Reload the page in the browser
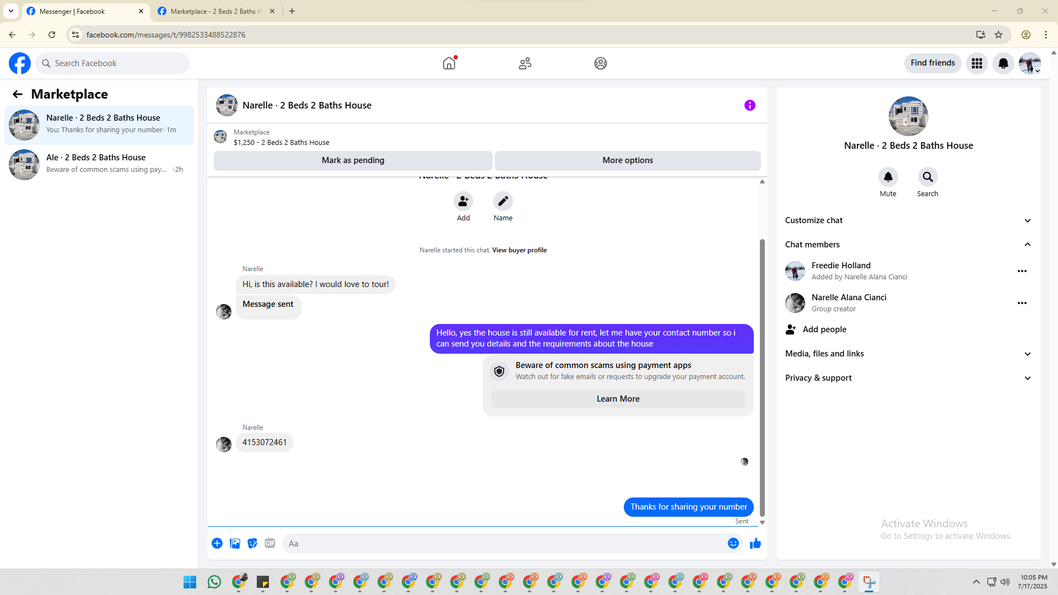The image size is (1058, 595). click(52, 35)
